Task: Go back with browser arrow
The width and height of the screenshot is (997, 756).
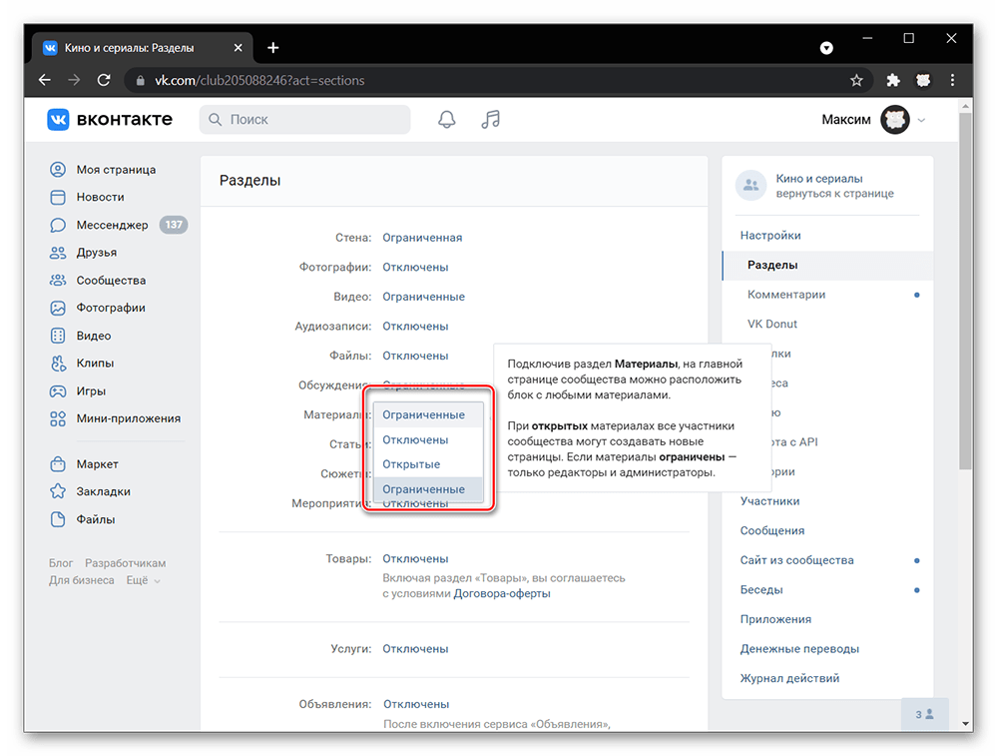Action: pyautogui.click(x=45, y=80)
